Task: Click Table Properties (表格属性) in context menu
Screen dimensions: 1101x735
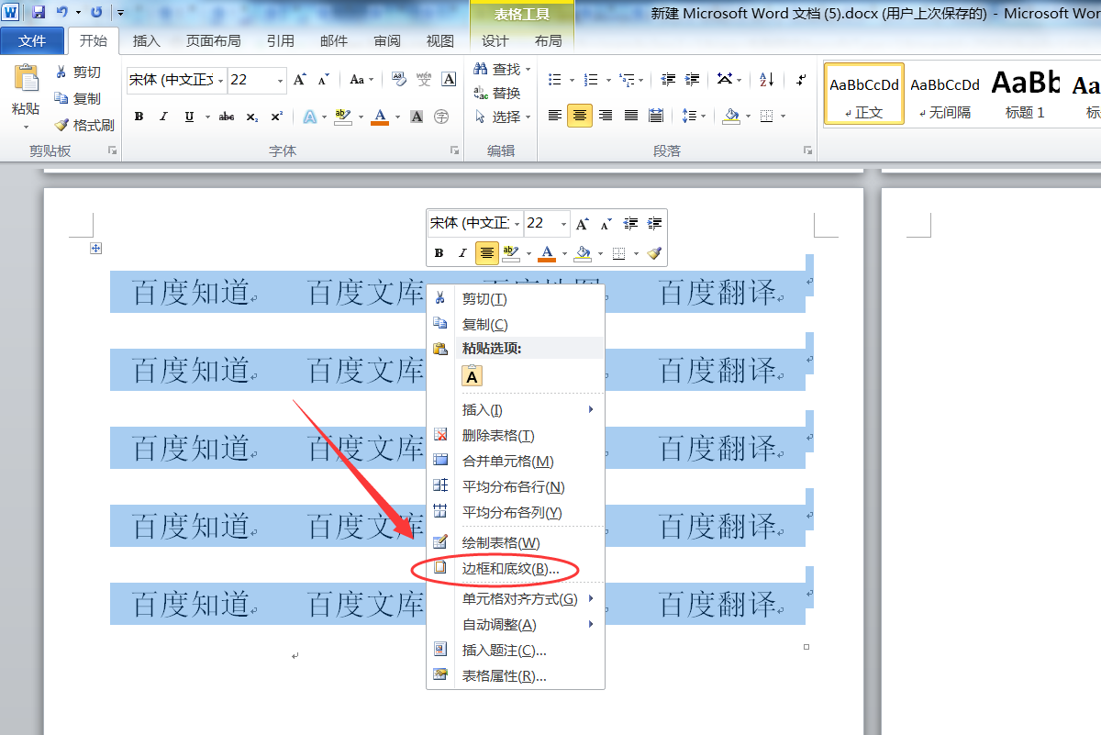Action: point(516,676)
